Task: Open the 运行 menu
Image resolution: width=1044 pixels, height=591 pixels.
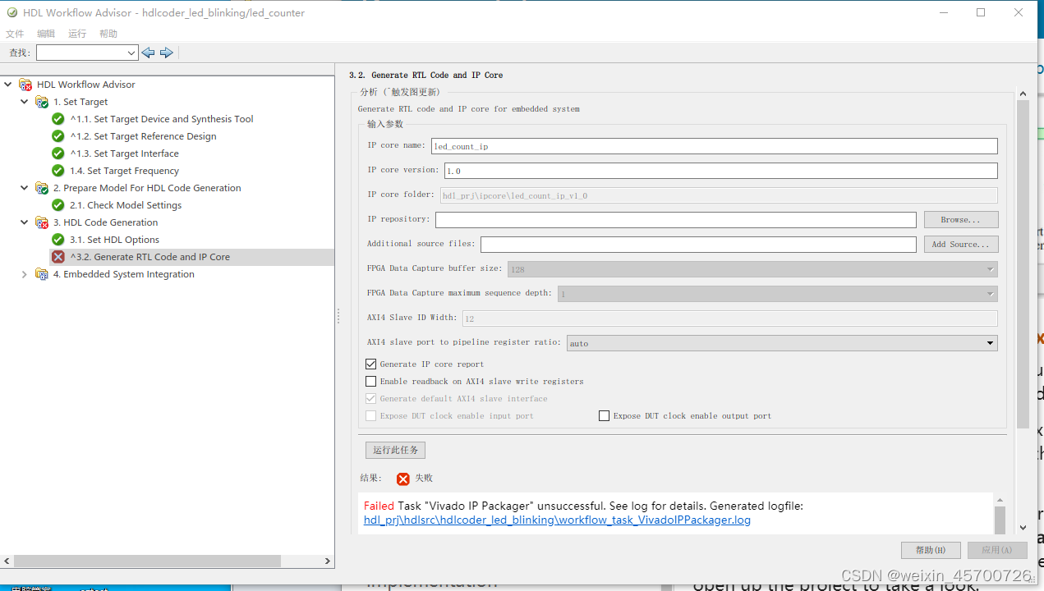Action: tap(76, 34)
